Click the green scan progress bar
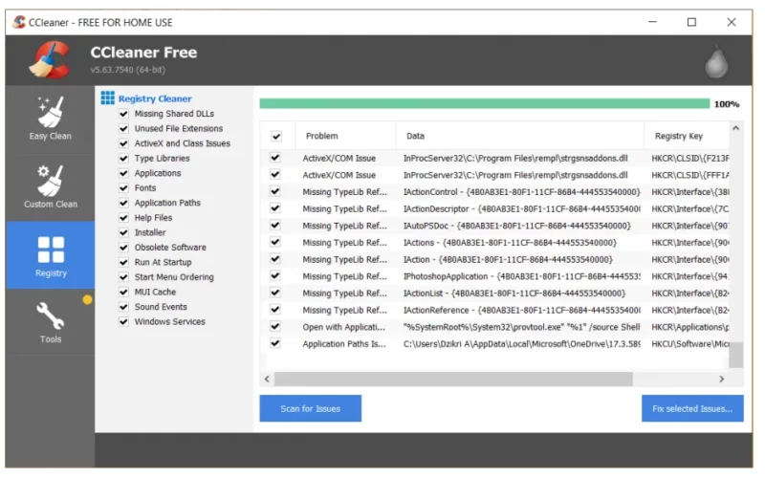Screen dimensions: 765x478 [x=485, y=103]
